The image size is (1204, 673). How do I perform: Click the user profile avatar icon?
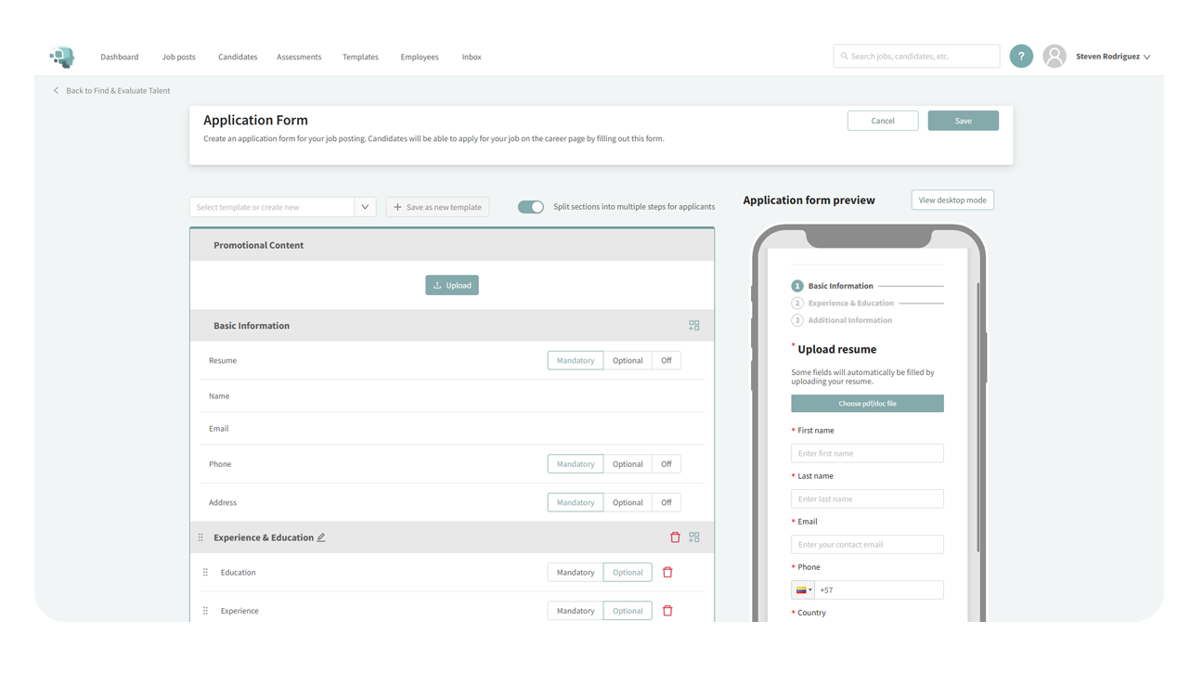coord(1054,57)
